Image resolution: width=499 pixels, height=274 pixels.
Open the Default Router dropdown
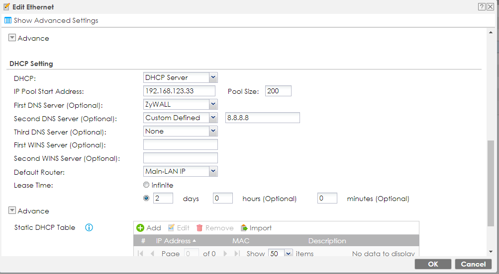[x=213, y=171]
